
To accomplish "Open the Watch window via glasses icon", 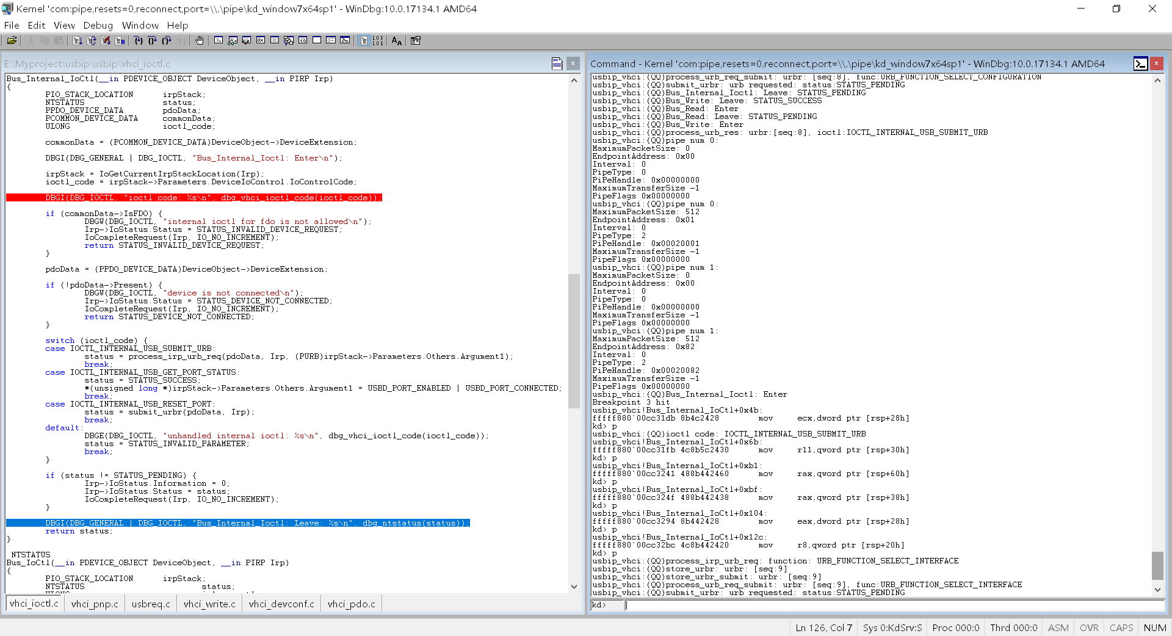I will point(233,40).
